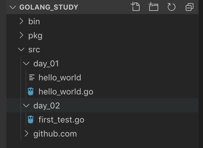The height and width of the screenshot is (148, 203).
Task: Expand the github.com folder chevron
Action: coord(26,134)
